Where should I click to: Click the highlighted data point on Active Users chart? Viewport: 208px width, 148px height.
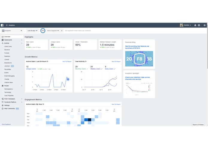(x=68, y=79)
